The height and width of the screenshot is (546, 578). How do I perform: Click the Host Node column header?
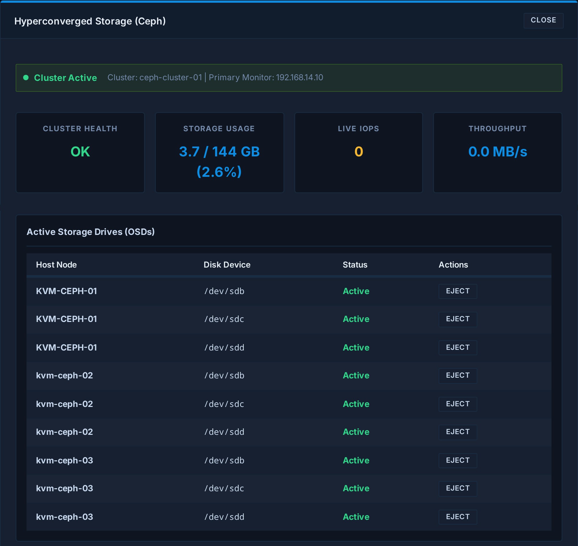[x=56, y=264]
